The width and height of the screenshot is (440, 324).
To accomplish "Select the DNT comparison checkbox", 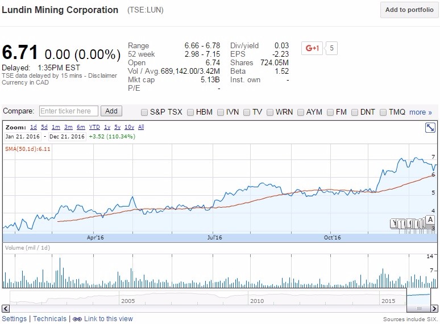I will 355,112.
